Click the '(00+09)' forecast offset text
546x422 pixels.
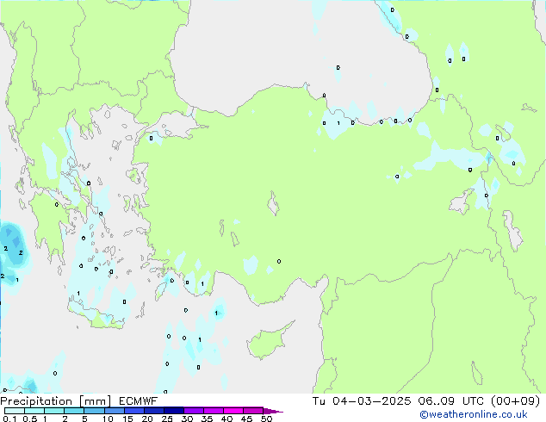[515, 401]
